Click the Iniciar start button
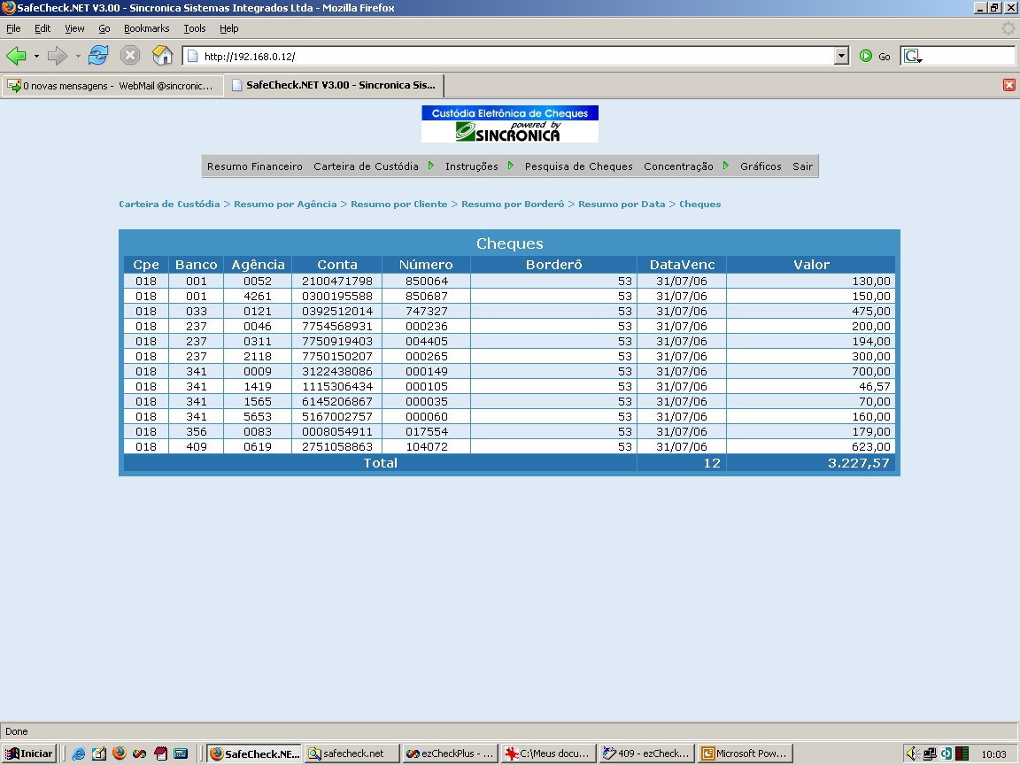 tap(28, 753)
